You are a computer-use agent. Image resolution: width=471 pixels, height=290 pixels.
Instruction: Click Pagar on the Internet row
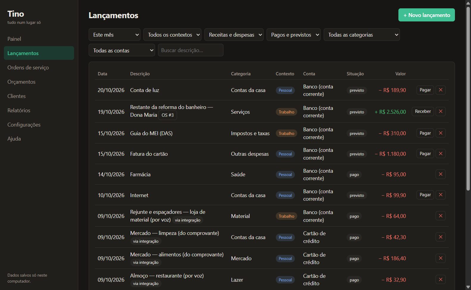[x=425, y=195]
